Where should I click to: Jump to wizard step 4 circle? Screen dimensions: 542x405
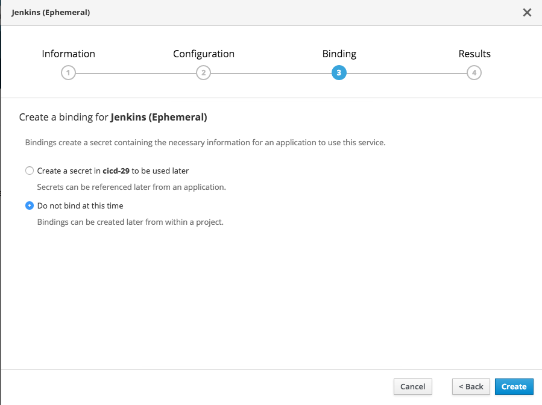pos(474,73)
